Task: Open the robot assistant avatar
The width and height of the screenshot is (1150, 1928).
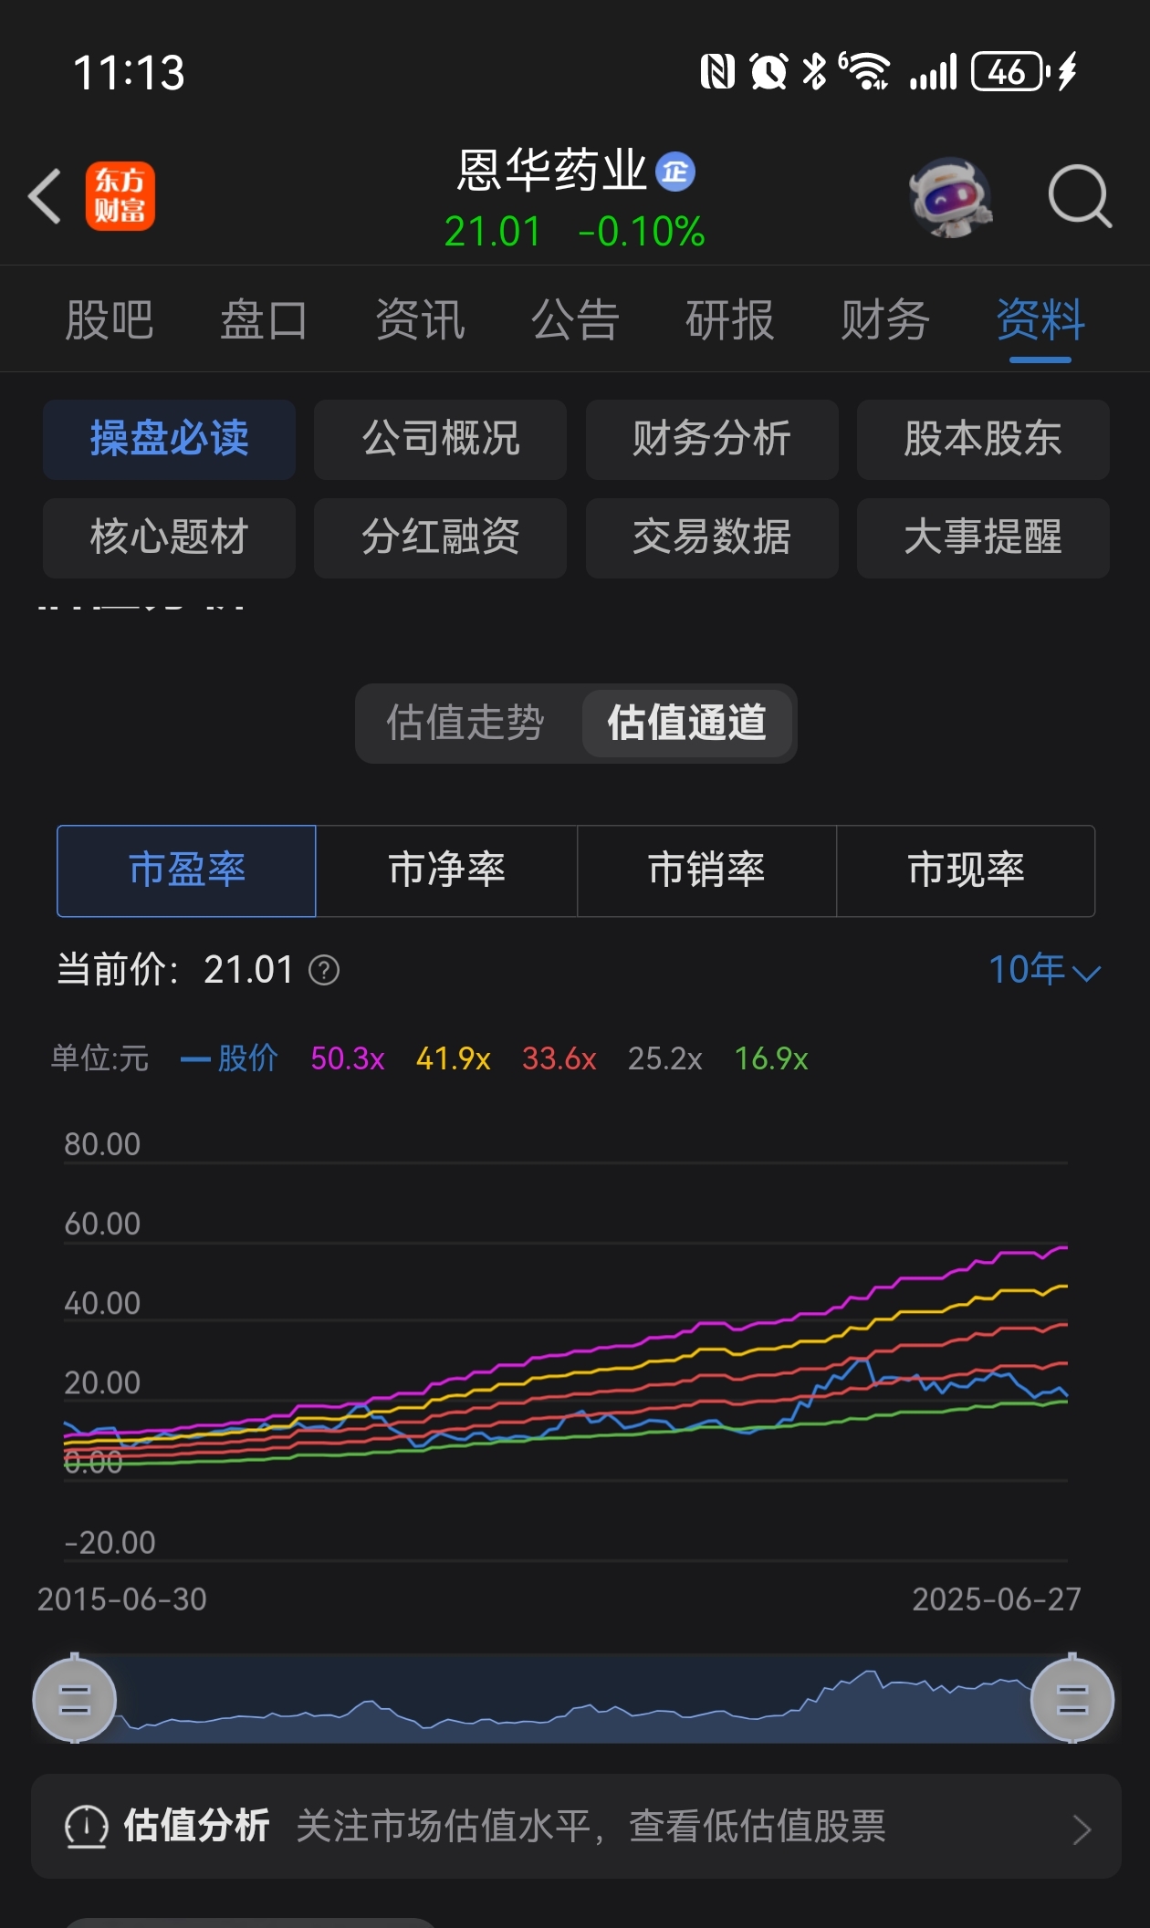Action: coord(950,196)
